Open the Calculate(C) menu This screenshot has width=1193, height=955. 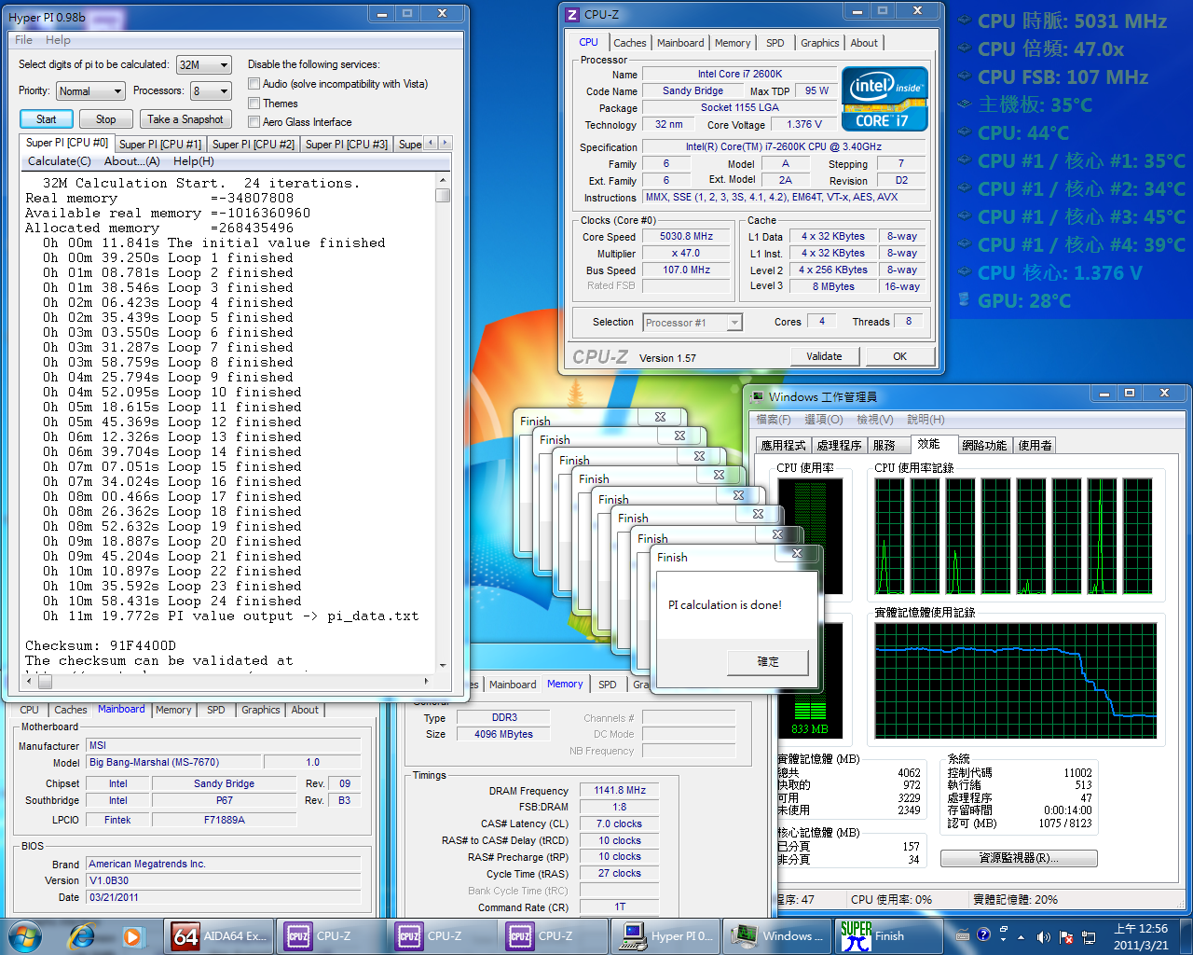[x=60, y=161]
